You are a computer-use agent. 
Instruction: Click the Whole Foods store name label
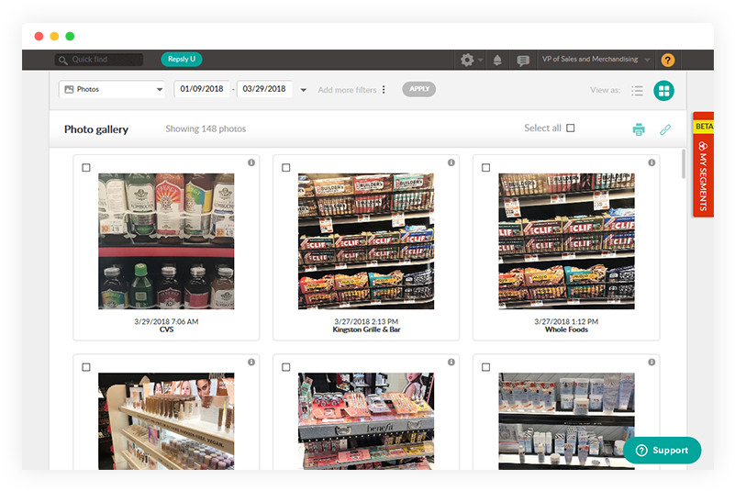(x=566, y=329)
